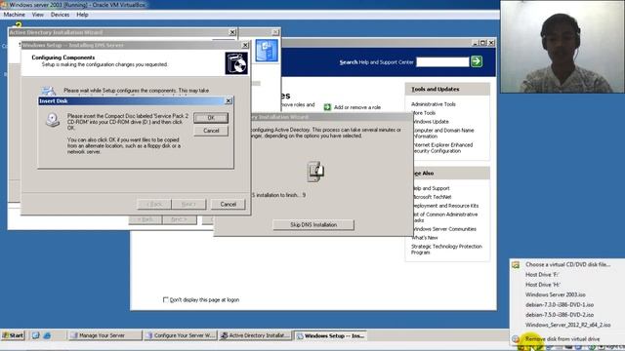Open the Windows Update link
The height and width of the screenshot is (351, 625).
pyautogui.click(x=431, y=122)
